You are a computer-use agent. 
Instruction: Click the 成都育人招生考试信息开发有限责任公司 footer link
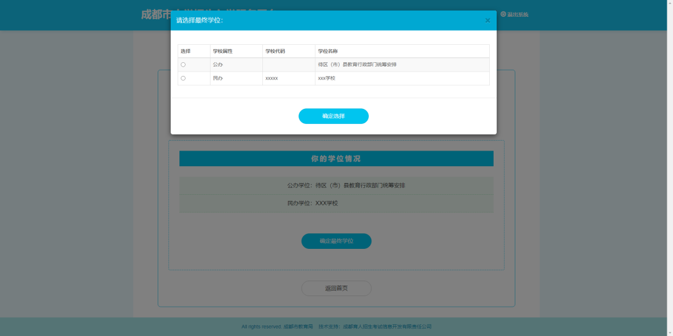[387, 327]
